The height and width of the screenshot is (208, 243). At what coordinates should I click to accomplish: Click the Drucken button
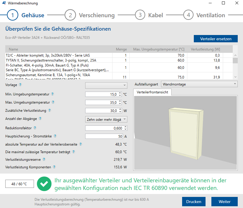point(194,202)
